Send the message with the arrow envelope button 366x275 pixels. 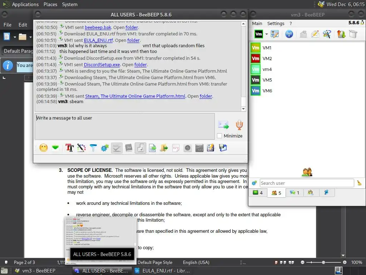coord(224,125)
